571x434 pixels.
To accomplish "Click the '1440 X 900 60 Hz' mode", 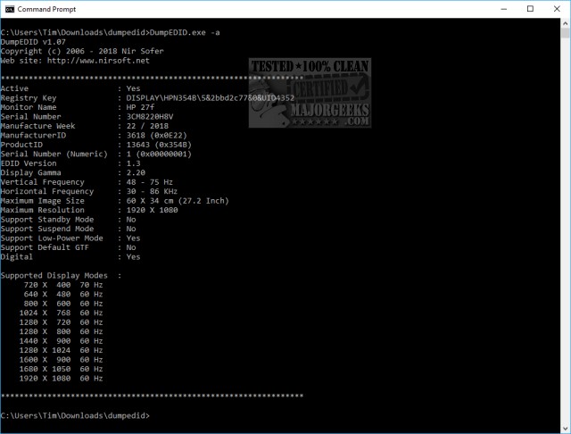I will (62, 341).
